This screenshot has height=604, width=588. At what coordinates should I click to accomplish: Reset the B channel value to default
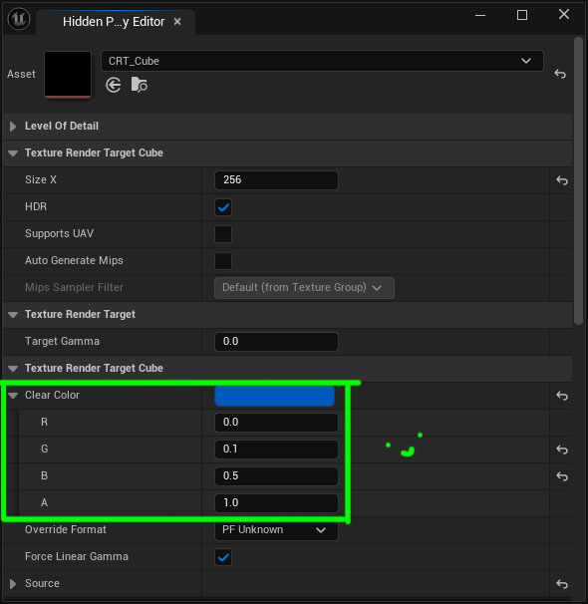[562, 476]
